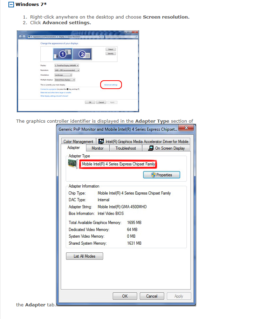
Task: Click the Display breadcrumb in address bar
Action: pyautogui.click(x=62, y=37)
